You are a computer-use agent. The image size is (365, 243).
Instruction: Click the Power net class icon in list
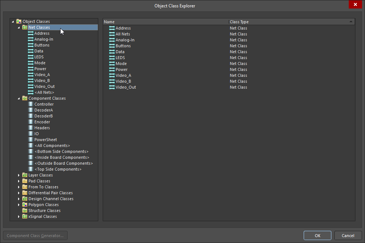(x=112, y=69)
